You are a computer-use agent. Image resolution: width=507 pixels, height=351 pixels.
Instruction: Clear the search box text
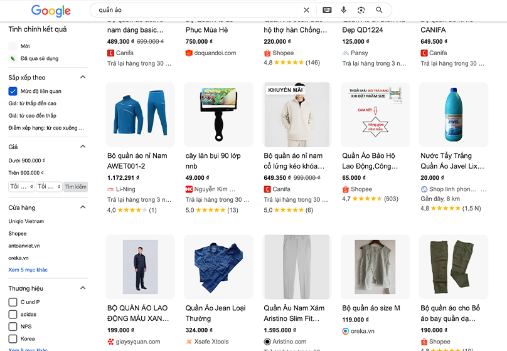tap(306, 10)
